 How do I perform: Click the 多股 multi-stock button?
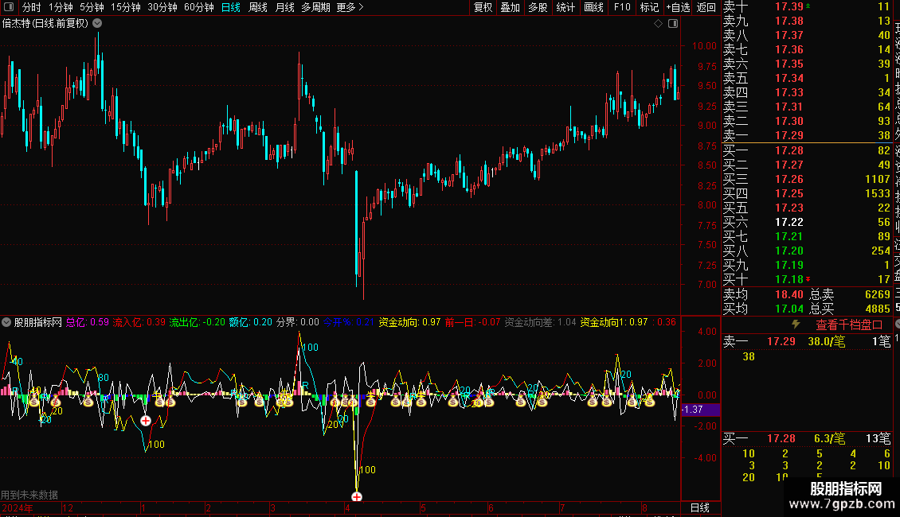click(x=538, y=7)
